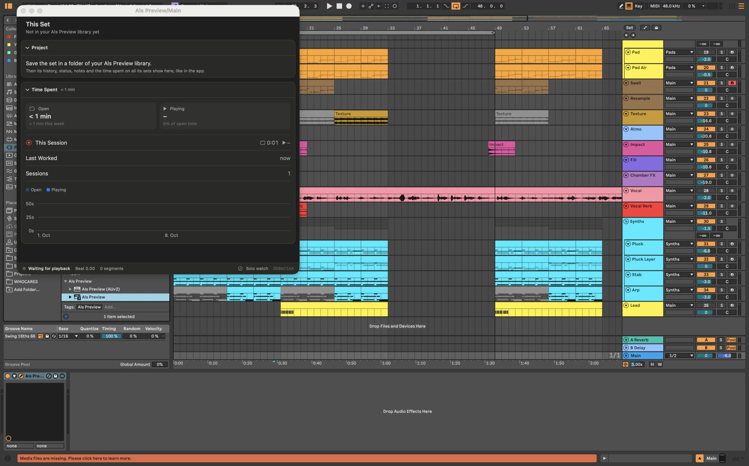Click the groove Timing 100 % slider
Image resolution: width=749 pixels, height=466 pixels.
pyautogui.click(x=111, y=336)
